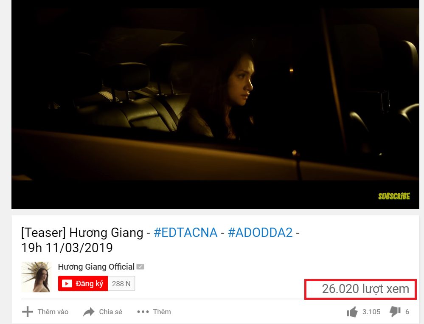Open the Chia sẻ share panel text

pos(111,312)
